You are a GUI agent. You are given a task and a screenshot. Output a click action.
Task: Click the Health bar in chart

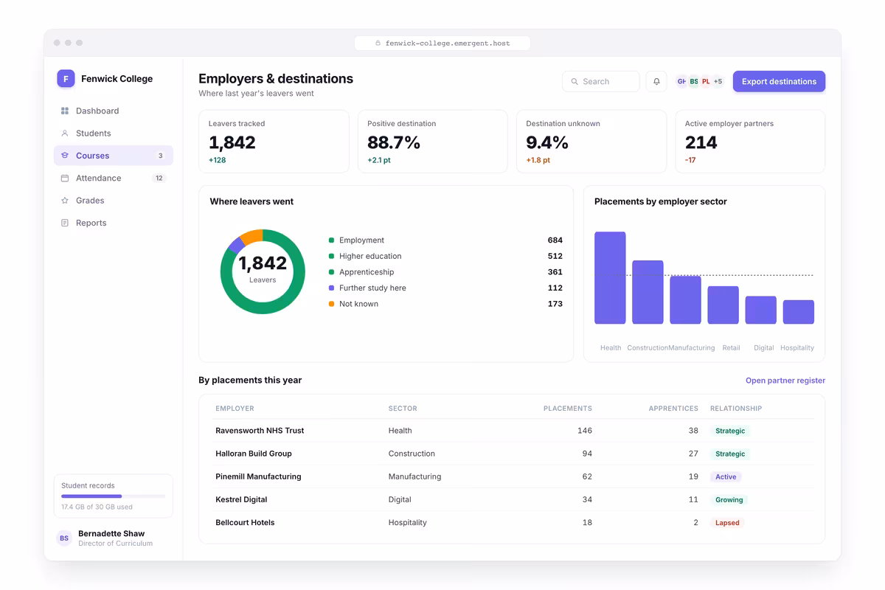point(610,278)
